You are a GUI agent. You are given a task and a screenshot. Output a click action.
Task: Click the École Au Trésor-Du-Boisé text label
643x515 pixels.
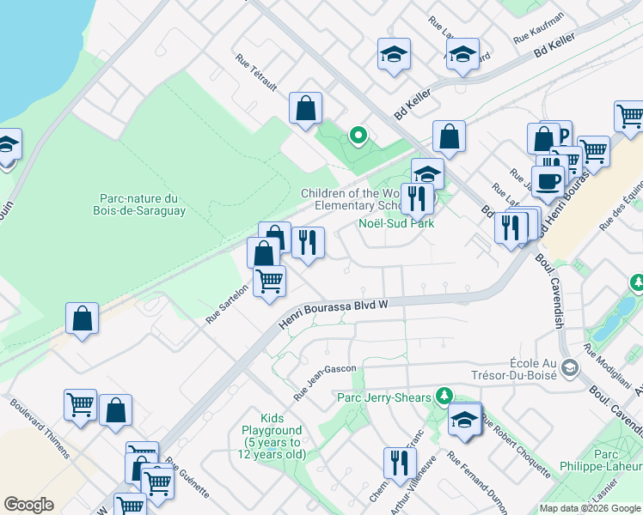[x=514, y=369]
